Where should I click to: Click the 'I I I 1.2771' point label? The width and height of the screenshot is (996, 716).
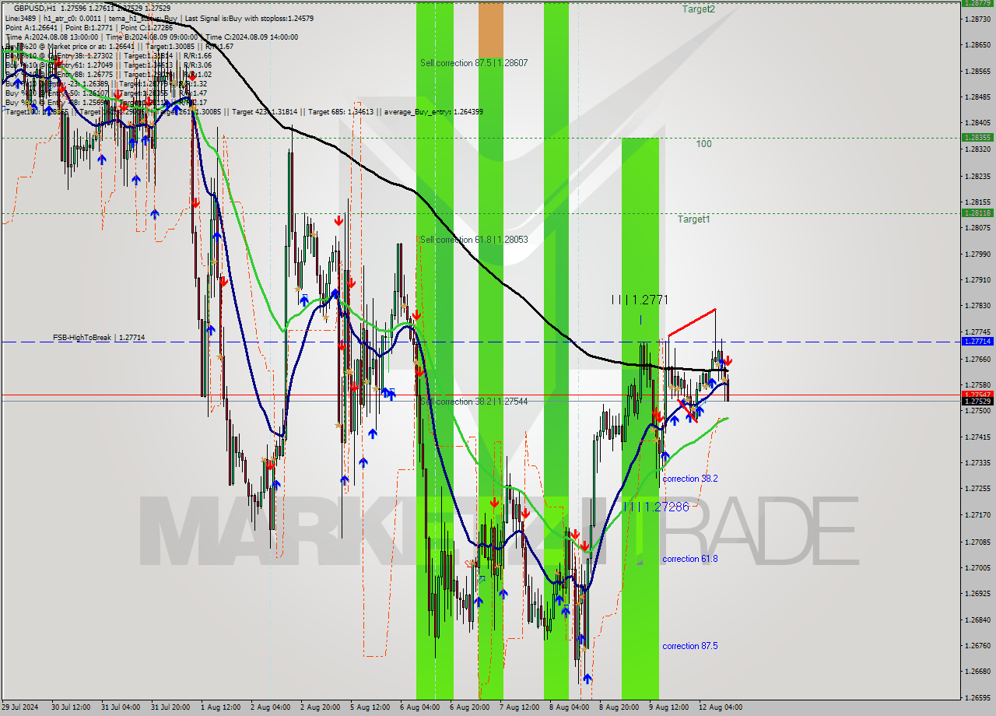640,300
